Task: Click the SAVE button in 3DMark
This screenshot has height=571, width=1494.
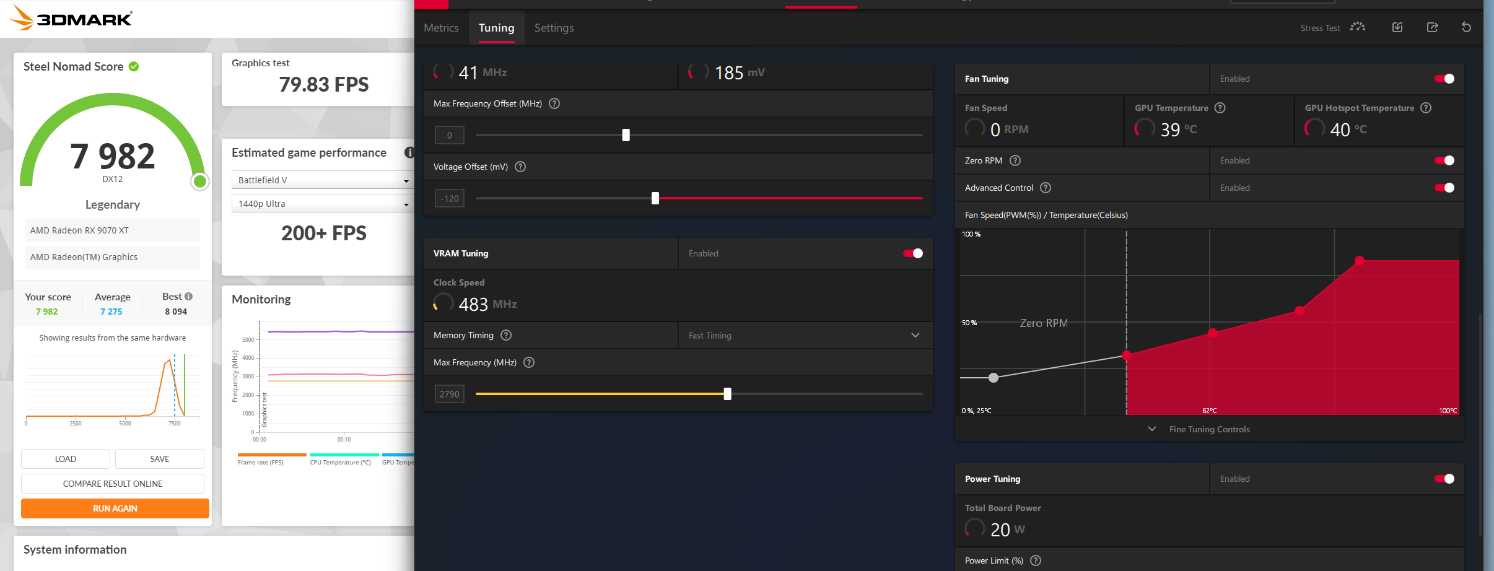Action: [x=160, y=459]
